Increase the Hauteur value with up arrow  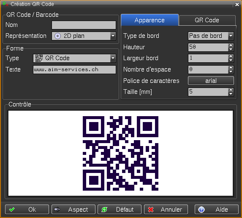231,45
